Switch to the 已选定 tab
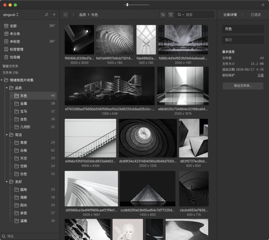 [x=256, y=14]
